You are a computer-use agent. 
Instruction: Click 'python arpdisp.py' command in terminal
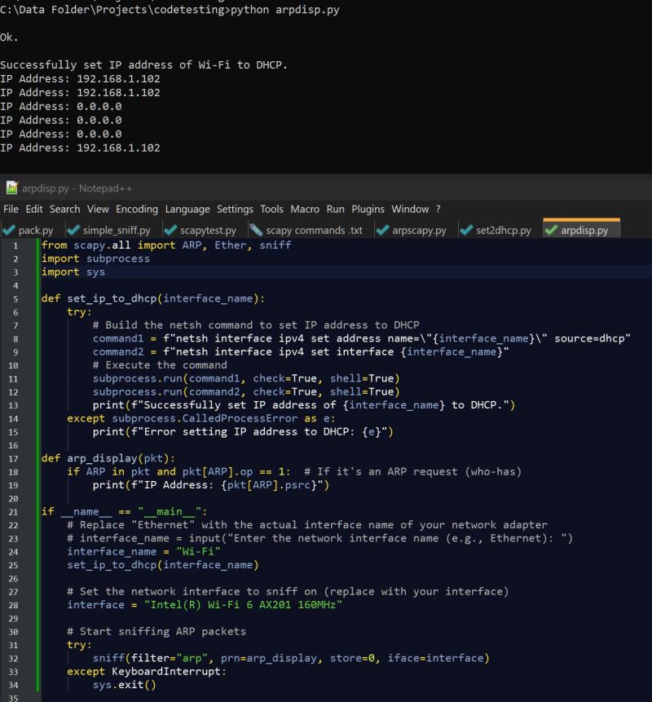tap(284, 10)
